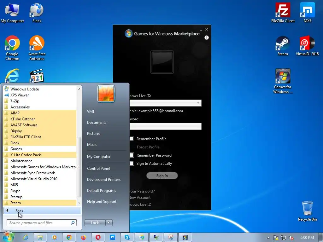Image resolution: width=323 pixels, height=242 pixels.
Task: Open Firefox from the taskbar
Action: [x=83, y=237]
